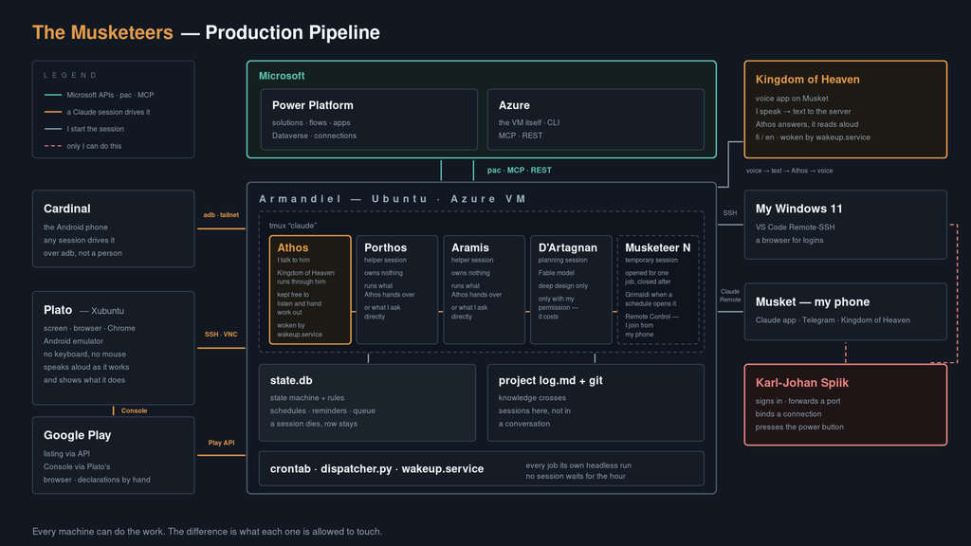This screenshot has width=971, height=546.
Task: Click "deep design only" under D'Artagnan
Action: (x=563, y=286)
